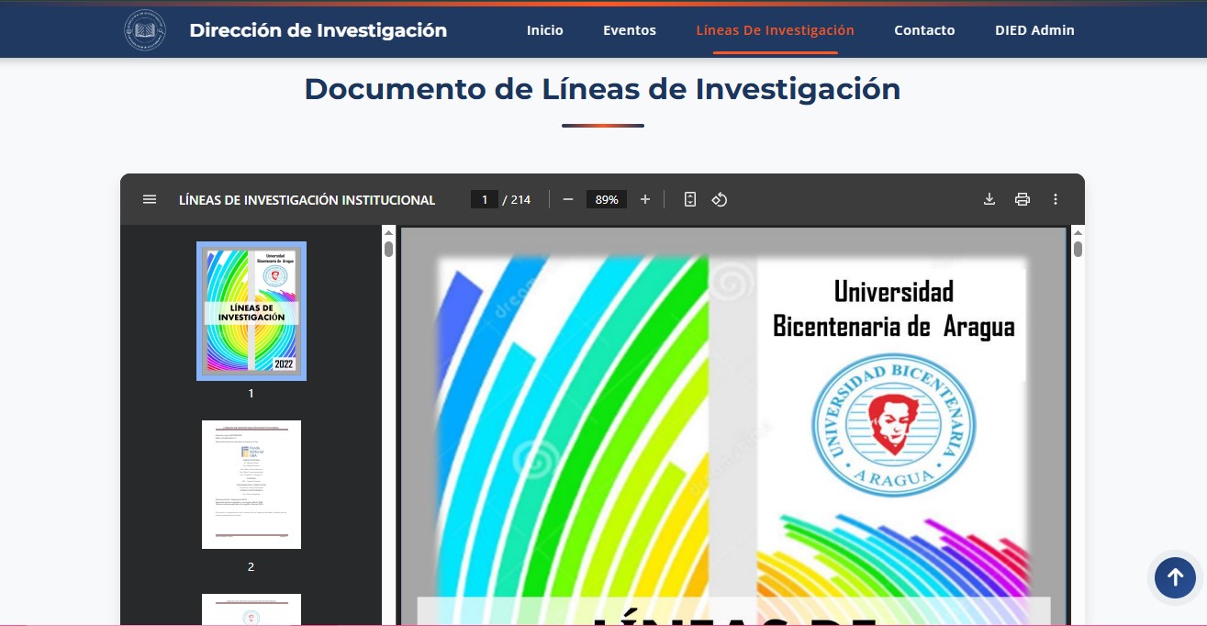Open the PDF more actions menu
This screenshot has height=626, width=1207.
coord(1056,199)
